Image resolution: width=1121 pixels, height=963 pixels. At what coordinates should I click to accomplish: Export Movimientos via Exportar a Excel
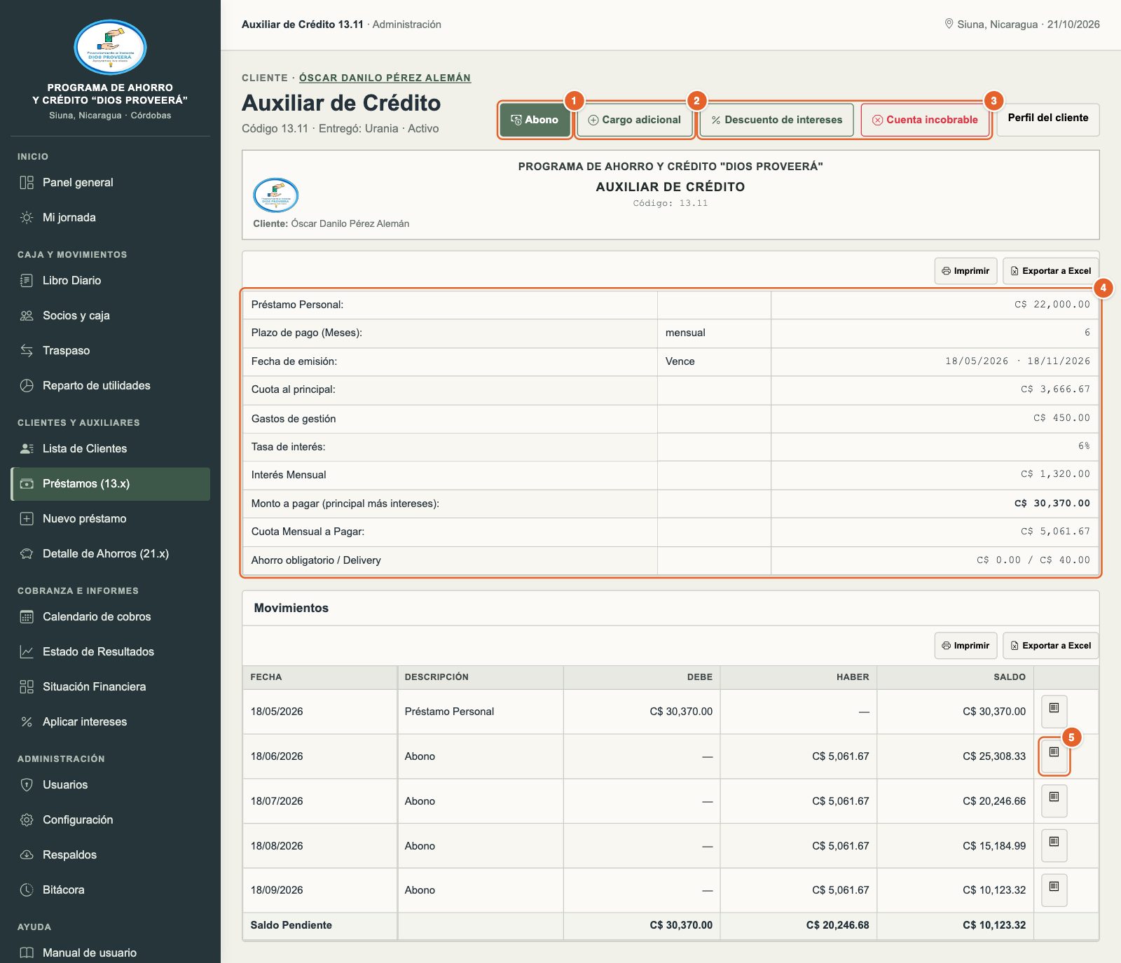click(x=1050, y=646)
